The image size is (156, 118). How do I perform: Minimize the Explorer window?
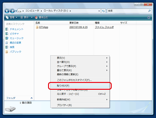tap(137, 4)
